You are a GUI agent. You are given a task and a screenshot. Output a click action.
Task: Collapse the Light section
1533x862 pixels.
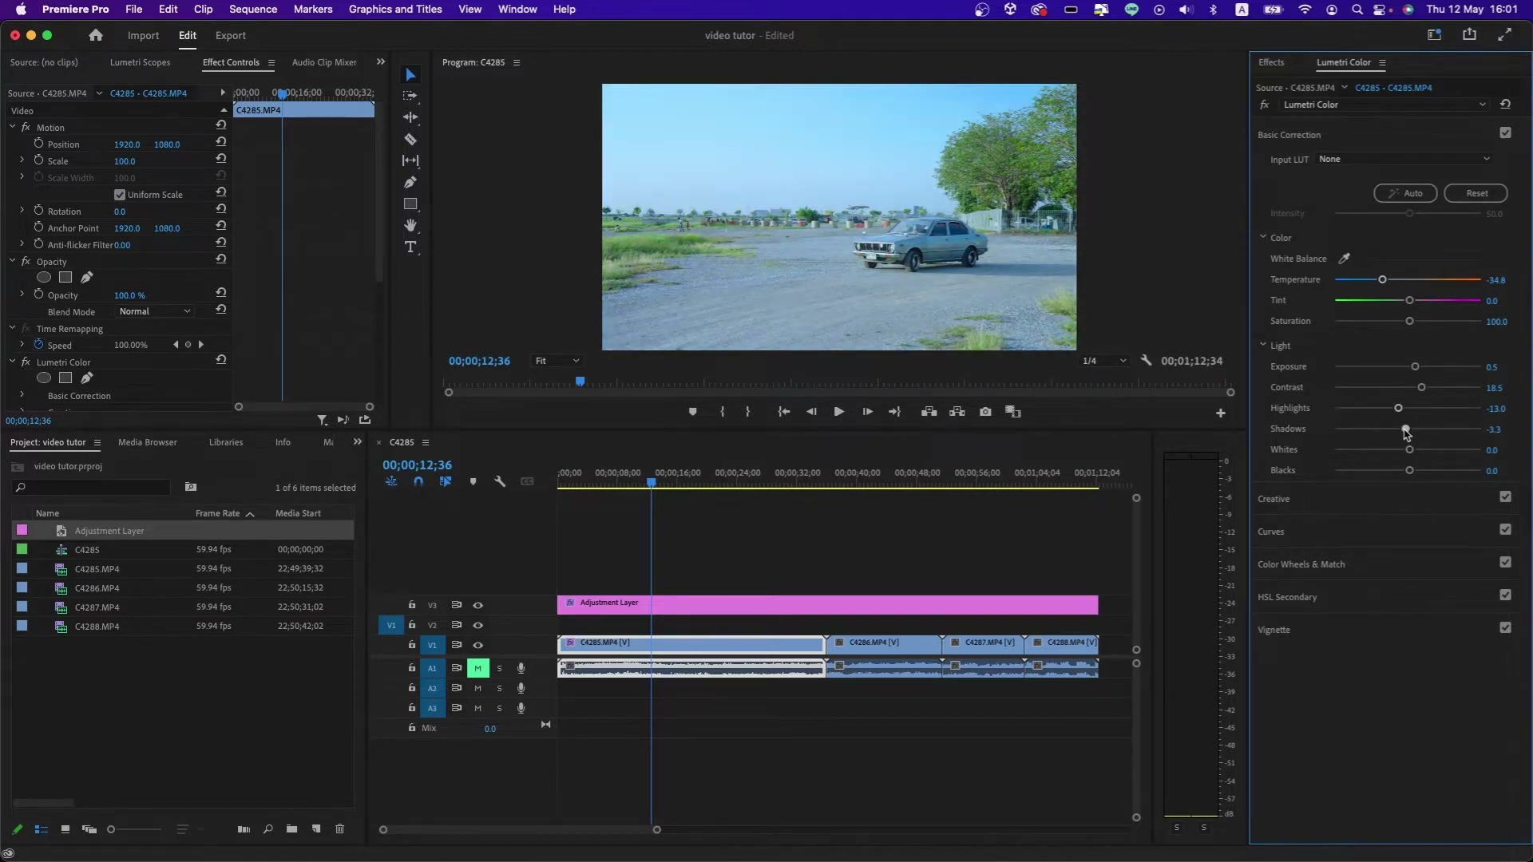click(x=1263, y=345)
